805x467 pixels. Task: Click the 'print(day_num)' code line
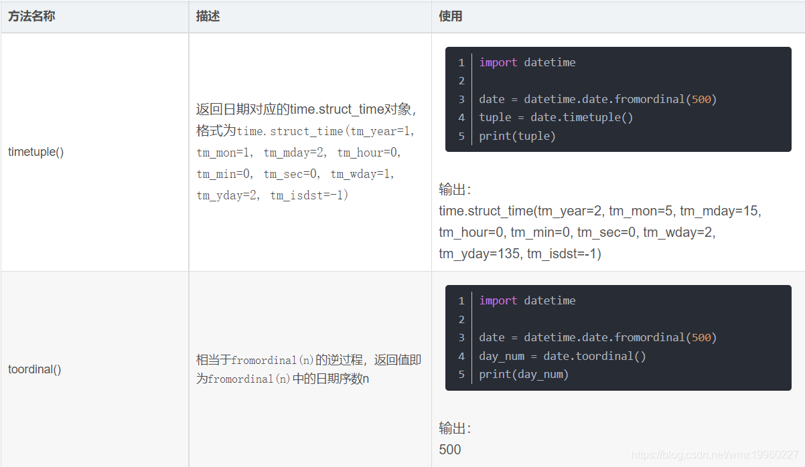[x=524, y=375]
